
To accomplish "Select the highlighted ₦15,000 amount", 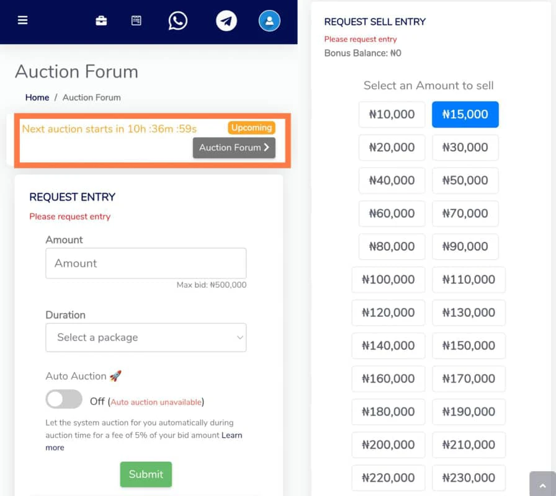I will click(x=465, y=115).
